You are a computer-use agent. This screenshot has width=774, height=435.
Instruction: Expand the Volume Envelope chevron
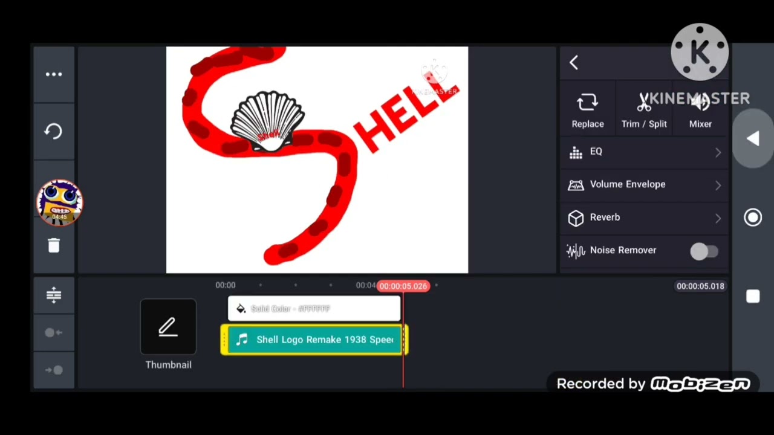pos(718,185)
